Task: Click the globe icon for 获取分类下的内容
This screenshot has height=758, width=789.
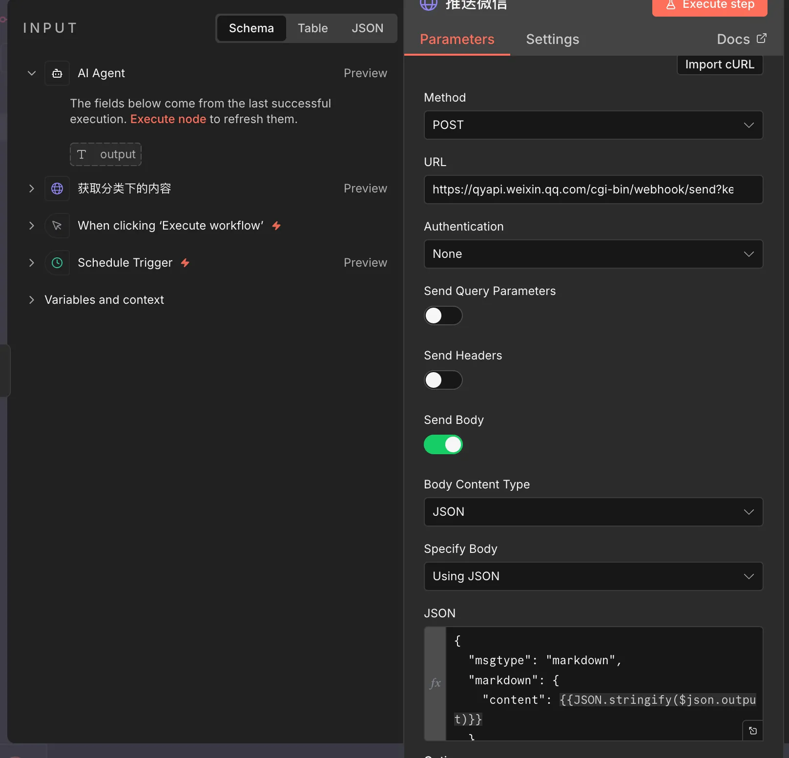Action: [57, 189]
